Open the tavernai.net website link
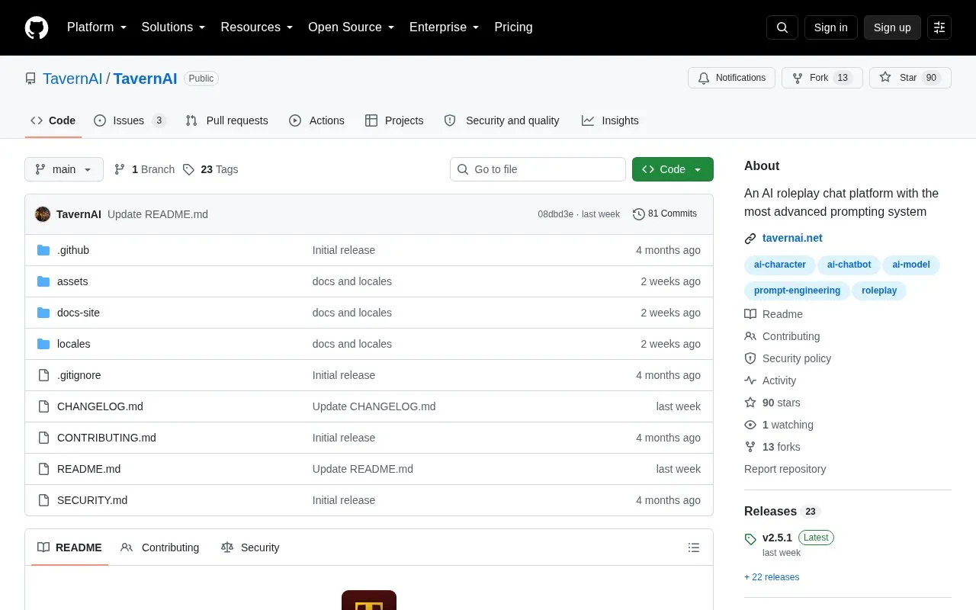The image size is (976, 610). (x=792, y=238)
